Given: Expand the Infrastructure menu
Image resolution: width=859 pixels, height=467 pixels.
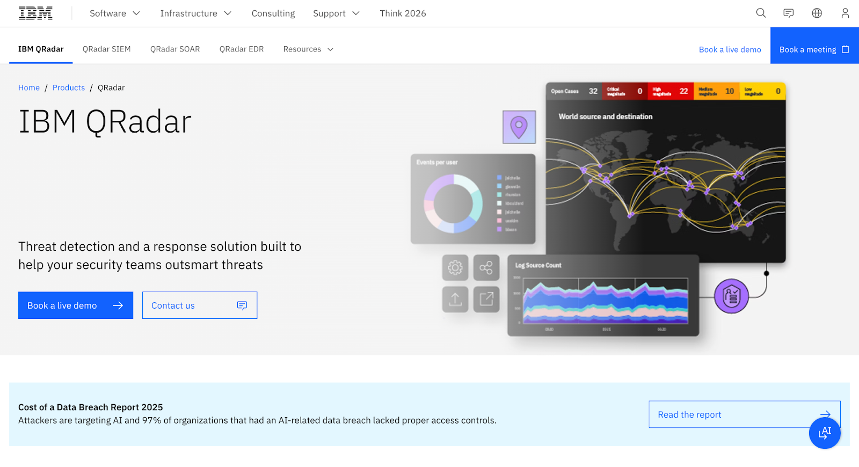Looking at the screenshot, I should pyautogui.click(x=196, y=13).
